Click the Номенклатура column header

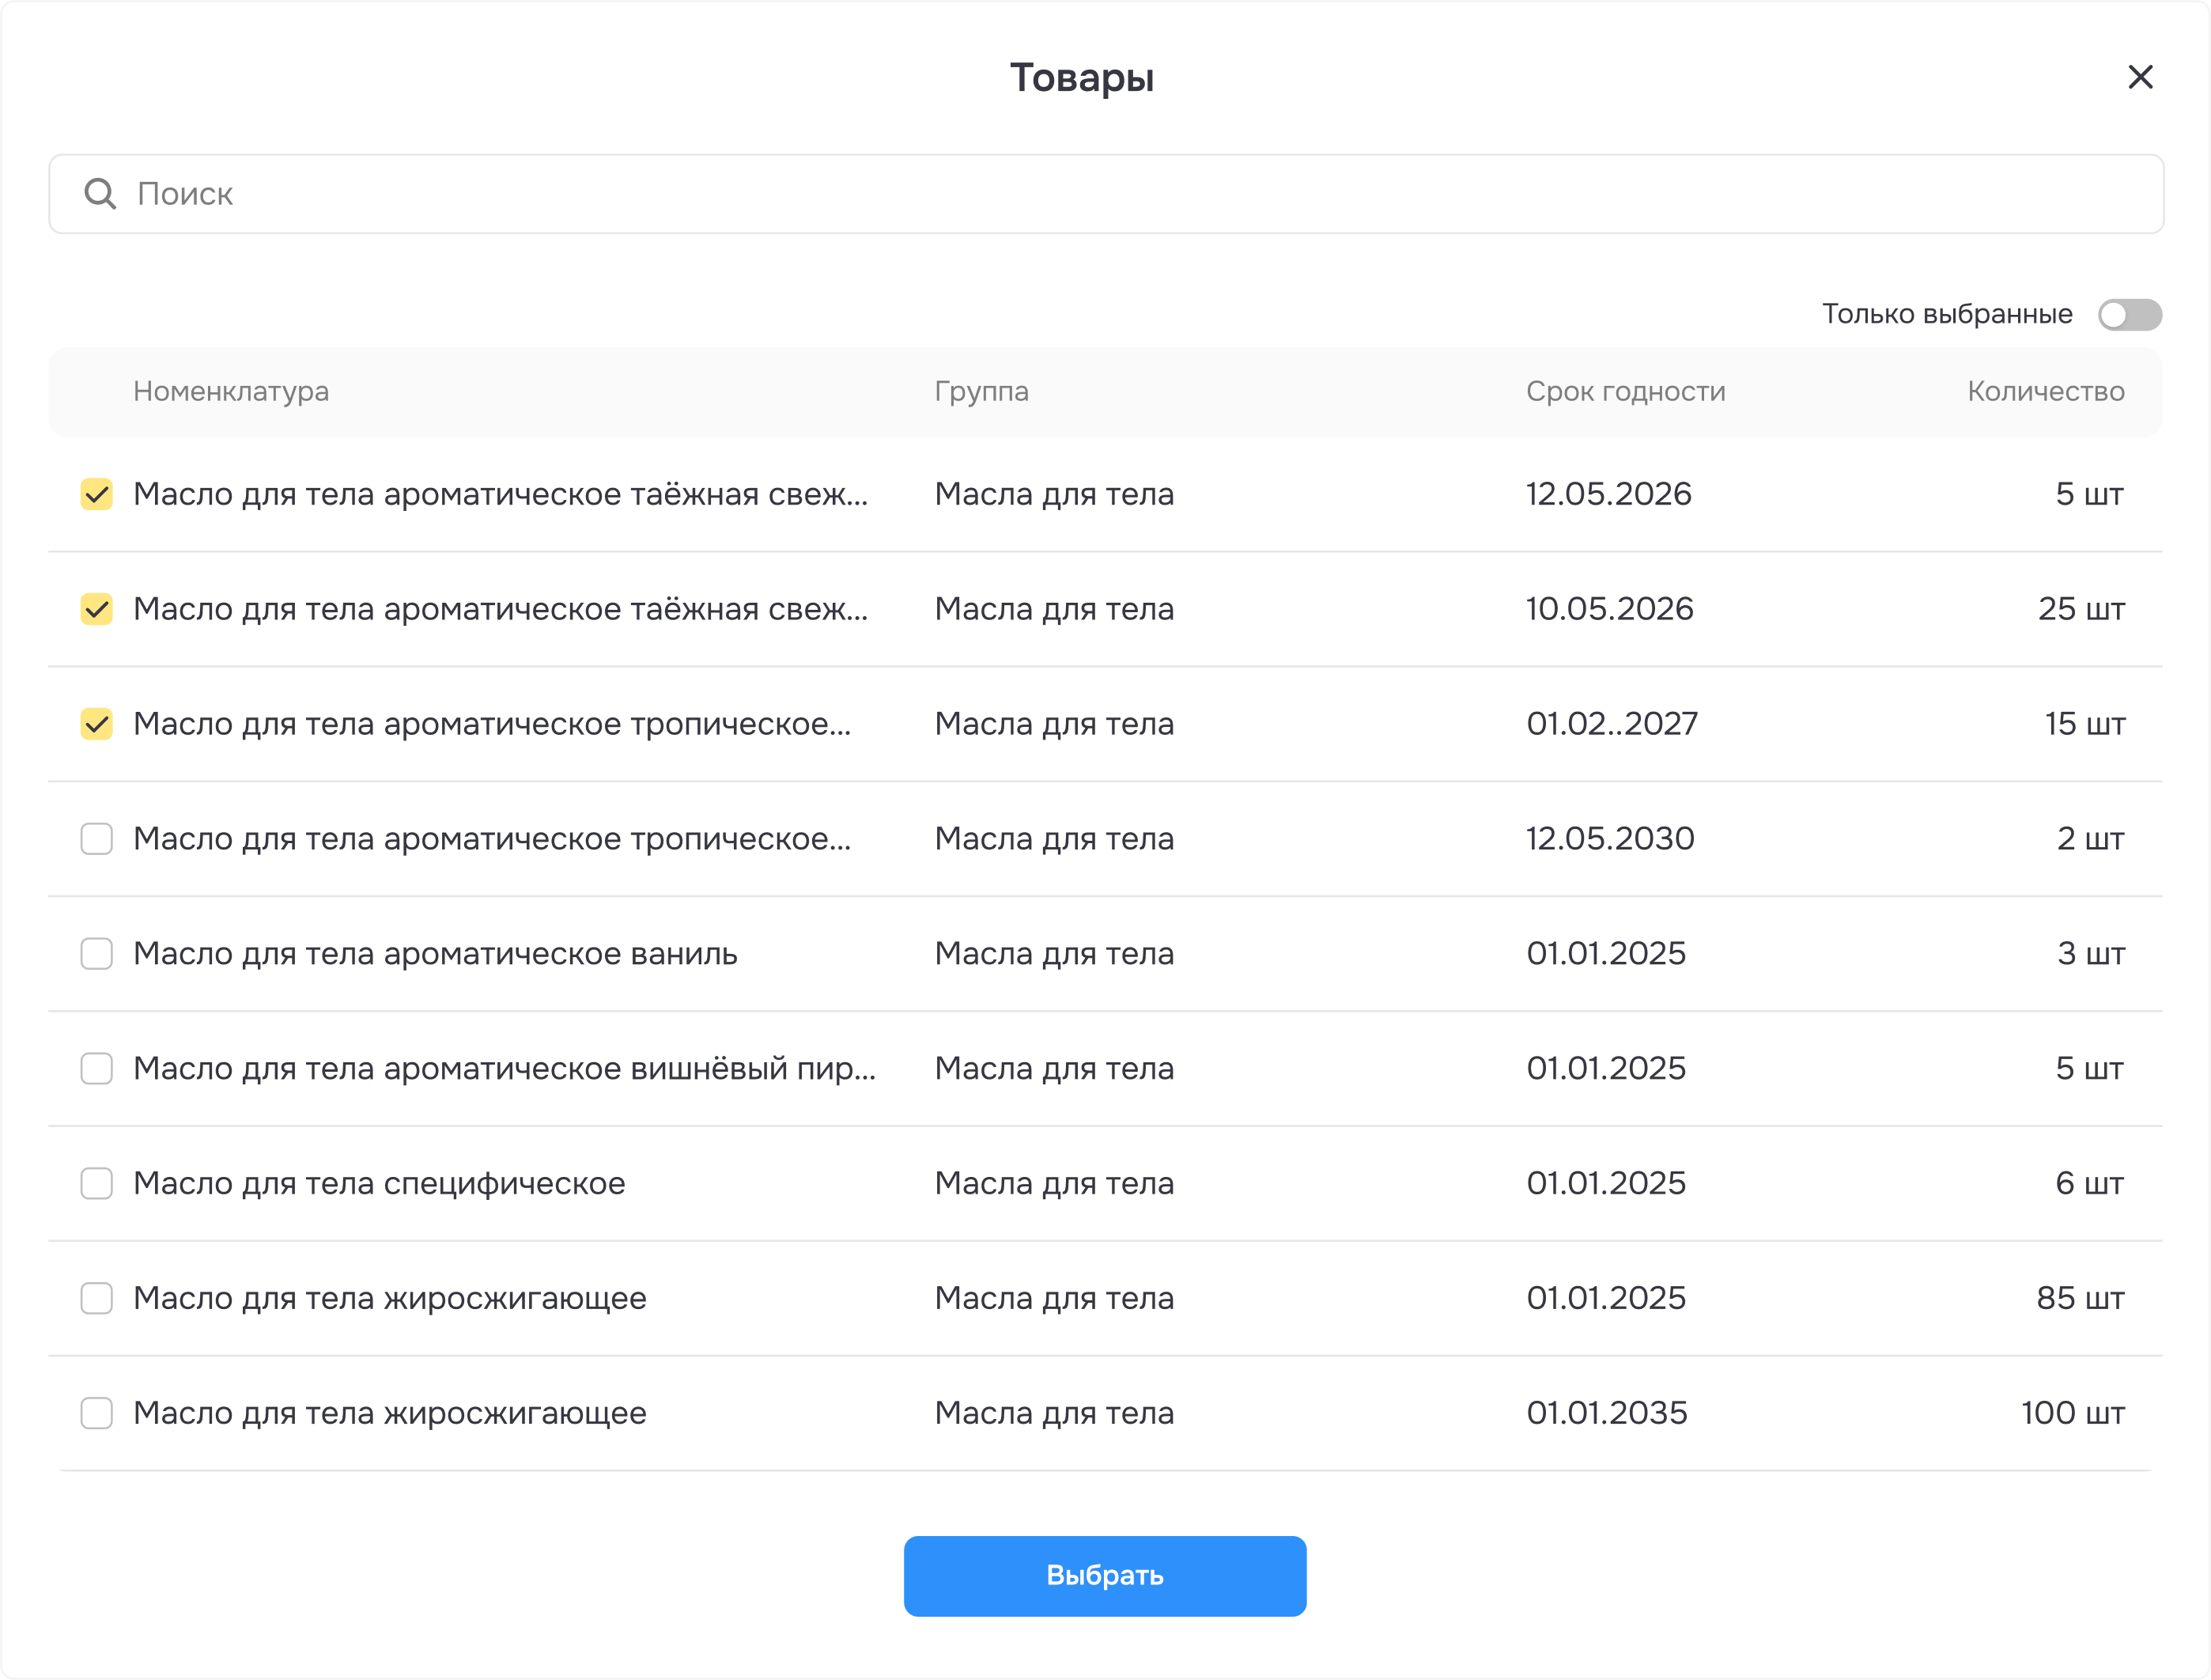click(x=231, y=391)
